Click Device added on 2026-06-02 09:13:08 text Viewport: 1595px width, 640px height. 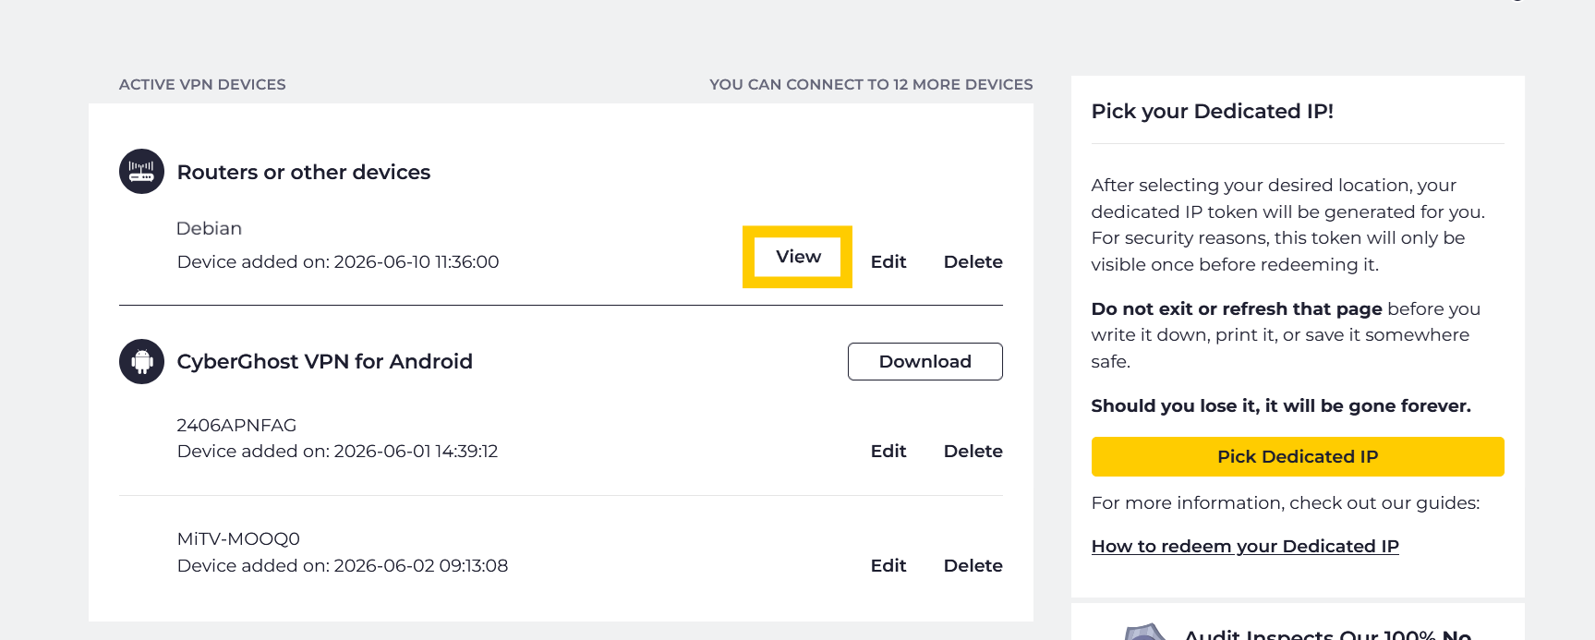pyautogui.click(x=343, y=566)
